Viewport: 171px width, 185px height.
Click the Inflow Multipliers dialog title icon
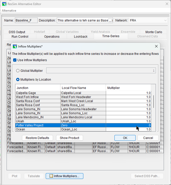[15, 47]
